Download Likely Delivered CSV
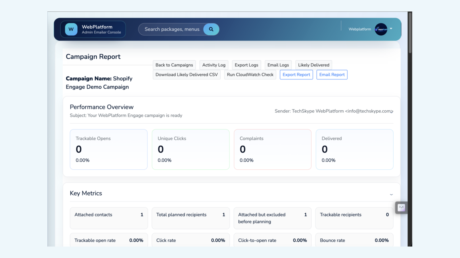The height and width of the screenshot is (258, 460). tap(187, 75)
